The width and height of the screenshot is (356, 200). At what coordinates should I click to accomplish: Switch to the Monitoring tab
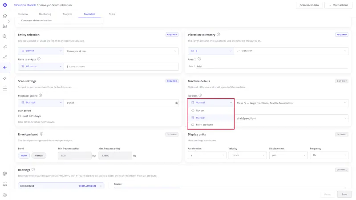pos(45,14)
